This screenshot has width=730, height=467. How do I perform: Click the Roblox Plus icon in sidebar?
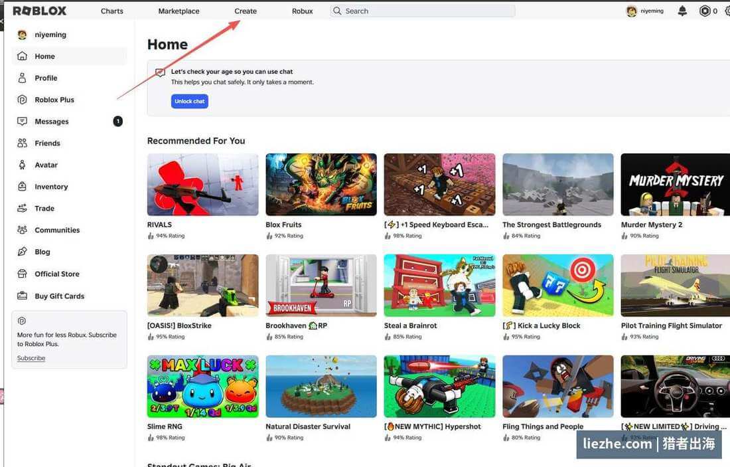(x=22, y=99)
